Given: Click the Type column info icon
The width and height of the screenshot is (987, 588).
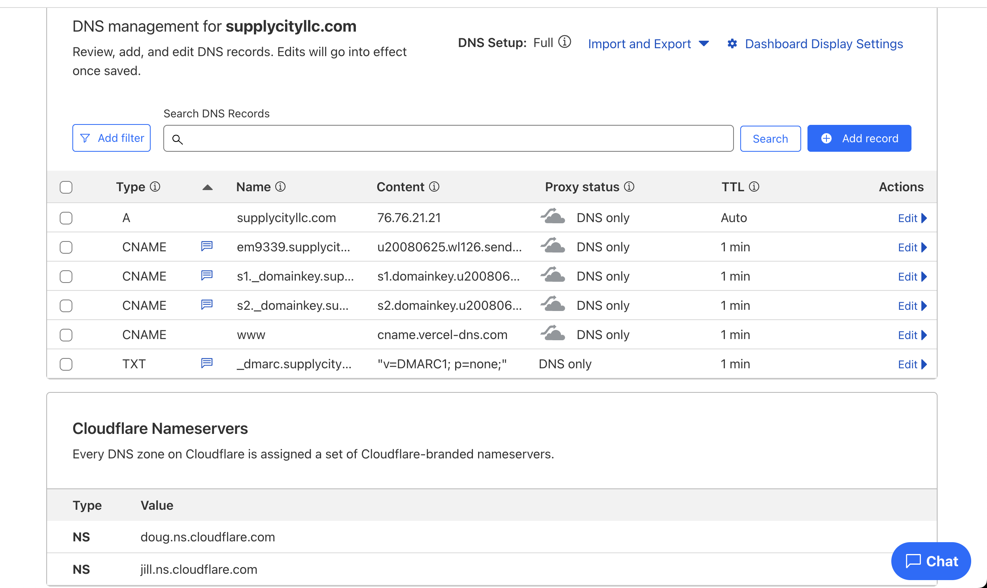Looking at the screenshot, I should point(155,187).
